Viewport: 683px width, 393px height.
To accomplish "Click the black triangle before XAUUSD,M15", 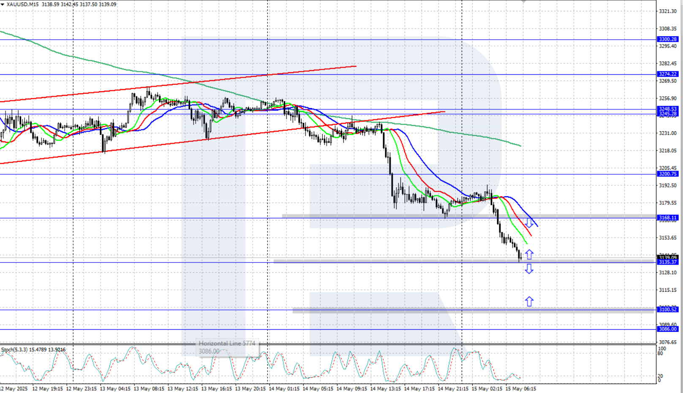I will pyautogui.click(x=3, y=4).
